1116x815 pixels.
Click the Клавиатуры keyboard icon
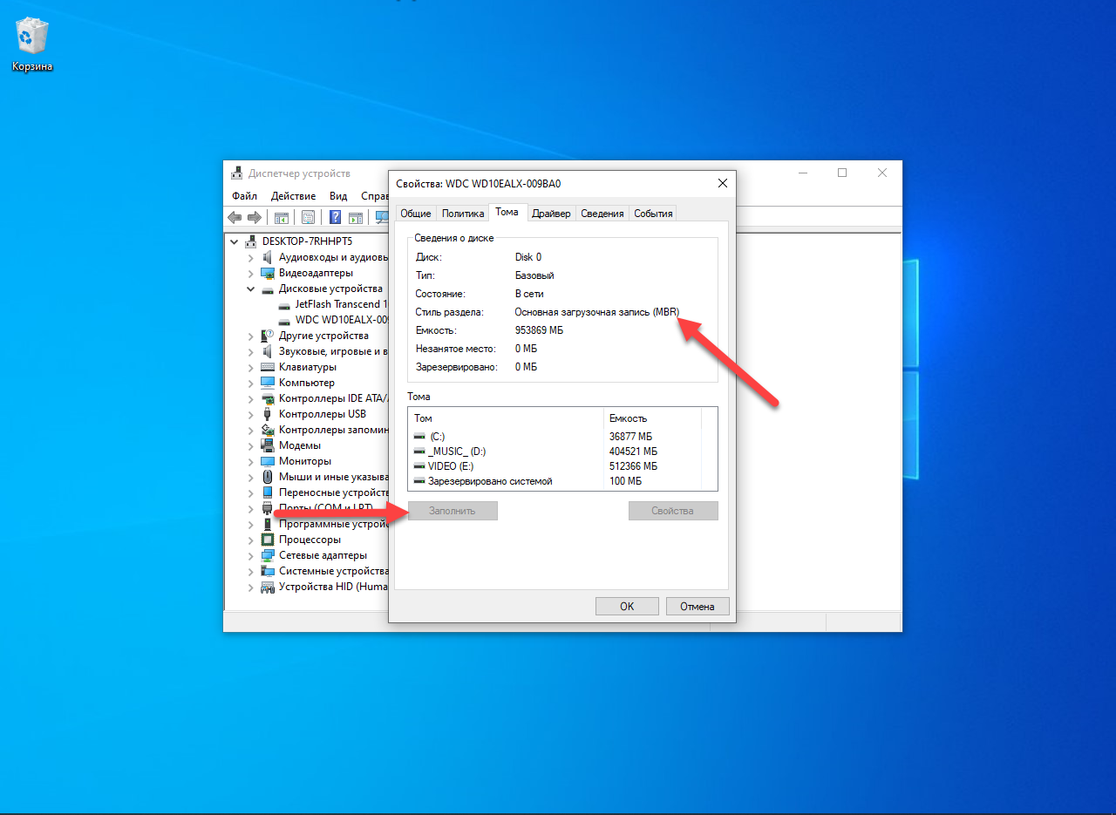[x=268, y=367]
